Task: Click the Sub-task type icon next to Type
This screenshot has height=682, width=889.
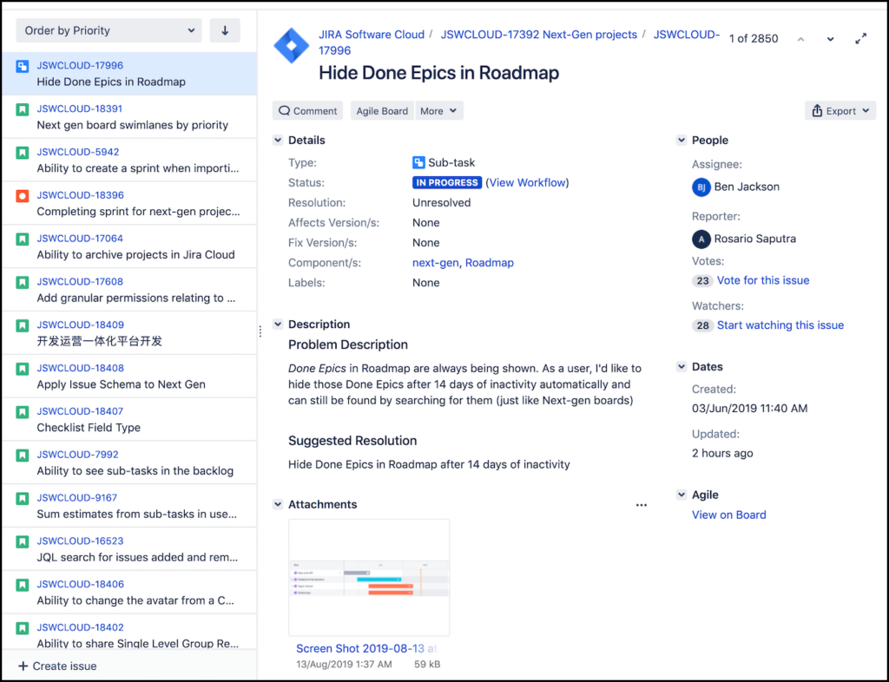Action: pos(416,161)
